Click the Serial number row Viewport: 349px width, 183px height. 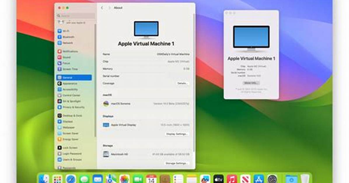[146, 76]
